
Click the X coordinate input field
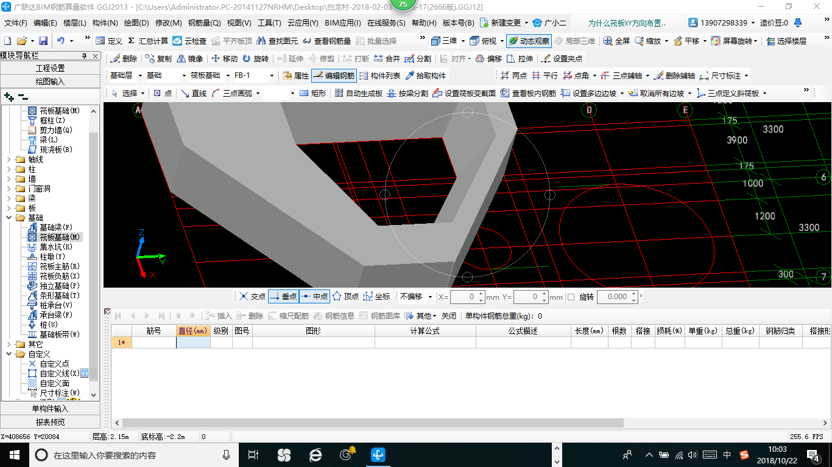(x=468, y=297)
